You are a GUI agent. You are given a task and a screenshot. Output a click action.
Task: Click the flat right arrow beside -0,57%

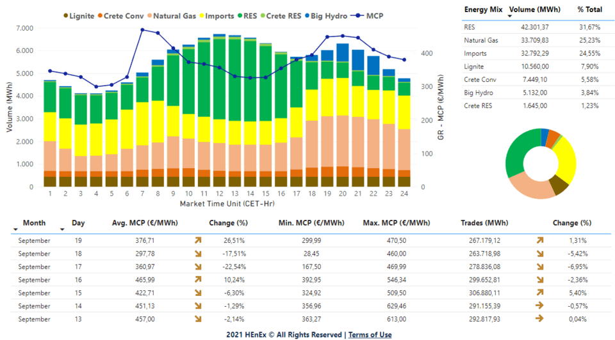pyautogui.click(x=540, y=306)
